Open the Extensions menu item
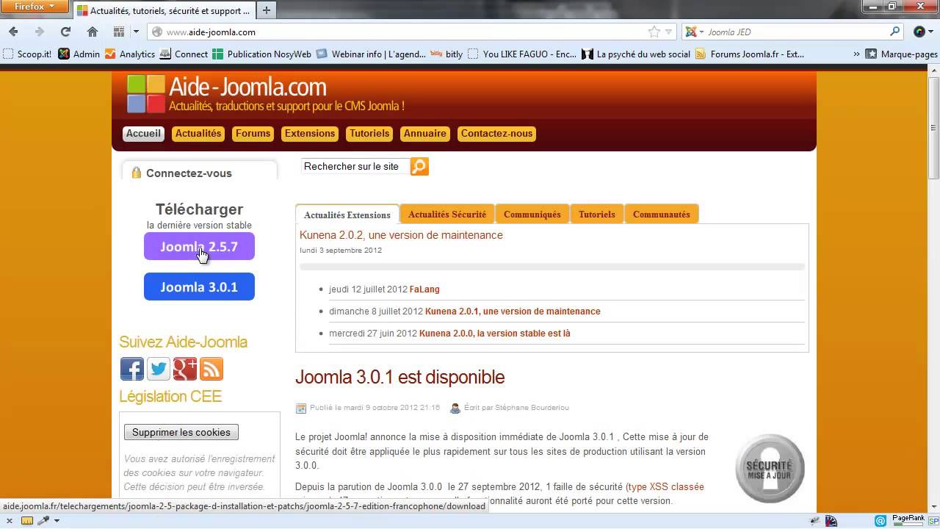940x529 pixels. pos(310,134)
